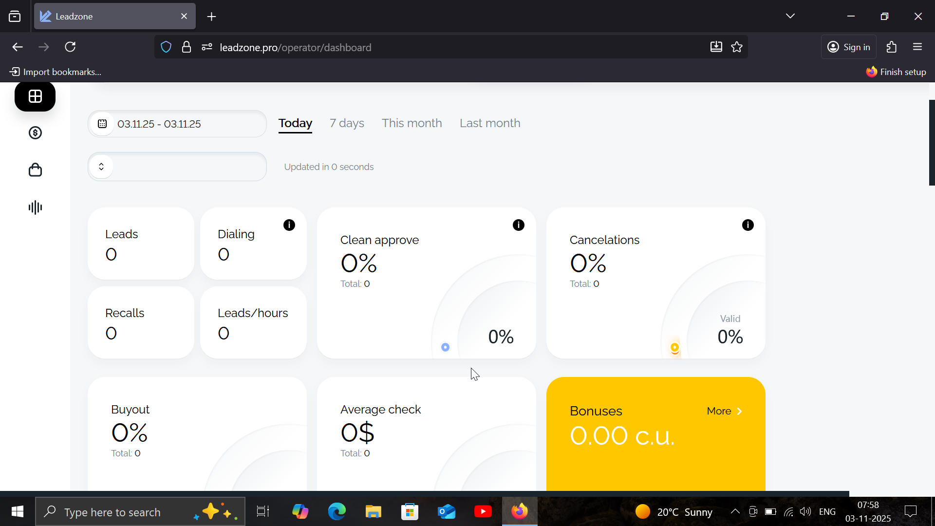Open the dollar coin finance sidebar icon

tap(35, 133)
